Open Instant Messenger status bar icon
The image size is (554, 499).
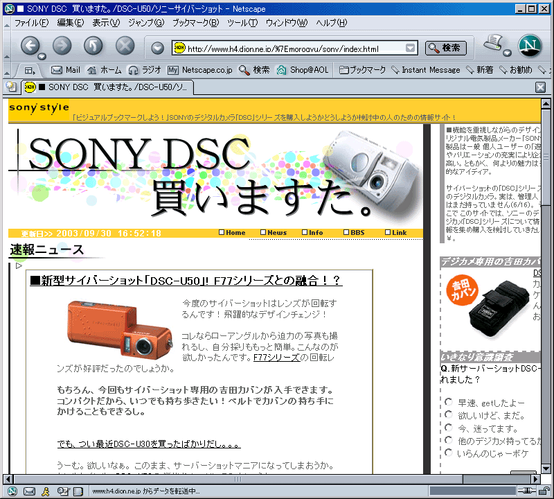coord(45,491)
